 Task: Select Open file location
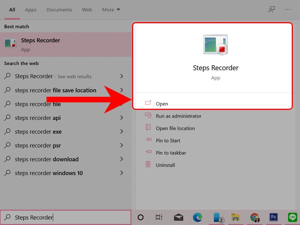[x=175, y=128]
